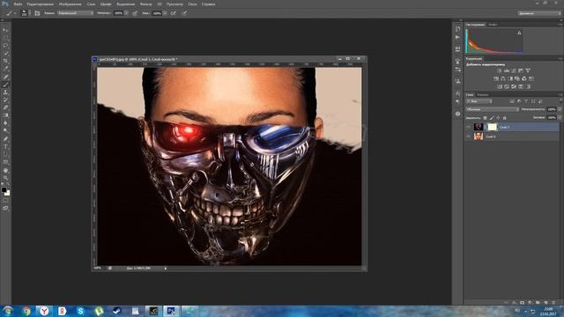The image size is (564, 317).
Task: Open the Фильтр menu
Action: click(x=145, y=4)
